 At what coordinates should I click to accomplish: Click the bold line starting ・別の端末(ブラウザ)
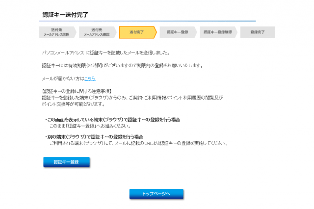(x=94, y=137)
